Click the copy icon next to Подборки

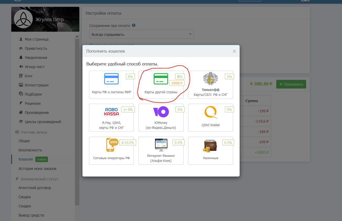tap(21, 94)
